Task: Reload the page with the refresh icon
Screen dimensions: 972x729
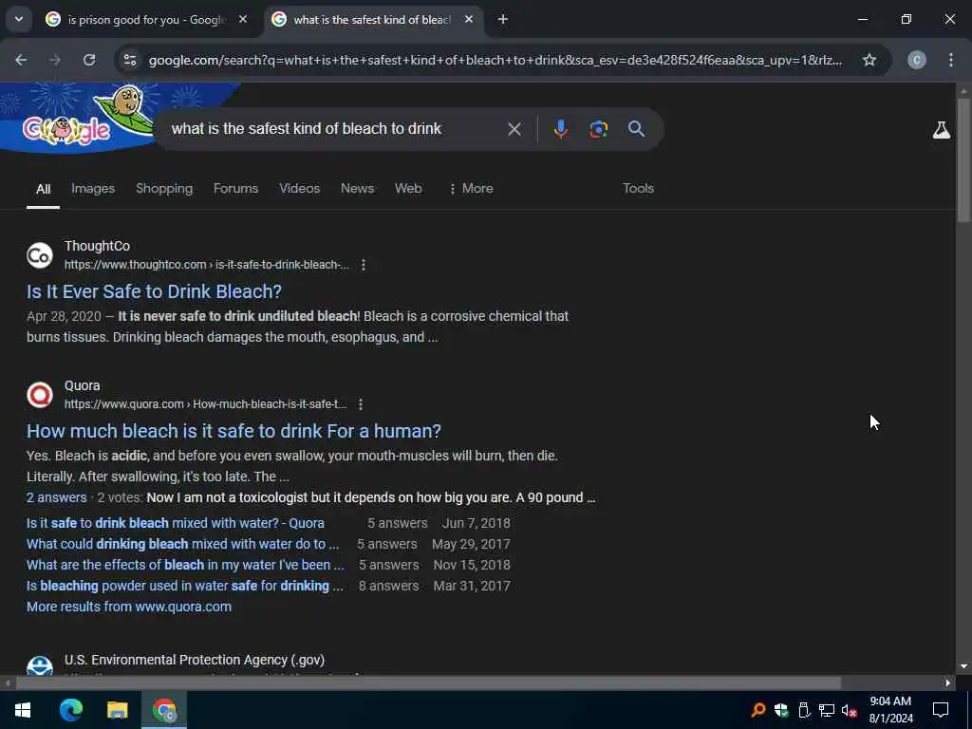Action: pos(89,60)
